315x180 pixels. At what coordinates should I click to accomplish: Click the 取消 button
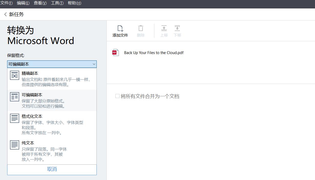52,170
